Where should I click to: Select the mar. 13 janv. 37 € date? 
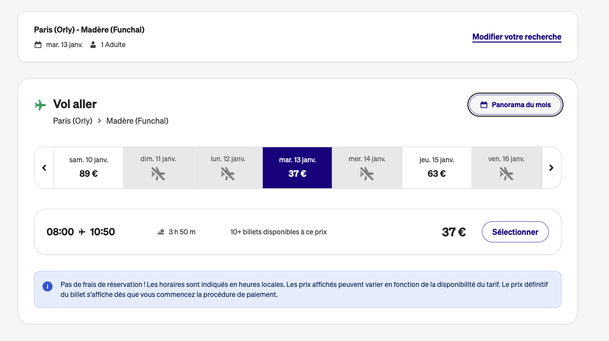point(297,168)
